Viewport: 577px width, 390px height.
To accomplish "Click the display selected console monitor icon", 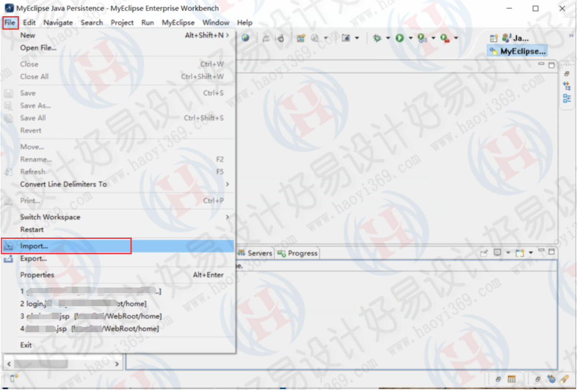I will click(498, 252).
